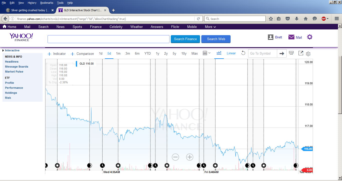Reload the page

(198, 19)
